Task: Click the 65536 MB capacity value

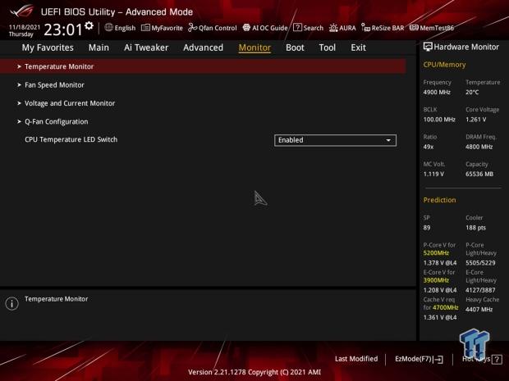Action: click(479, 175)
